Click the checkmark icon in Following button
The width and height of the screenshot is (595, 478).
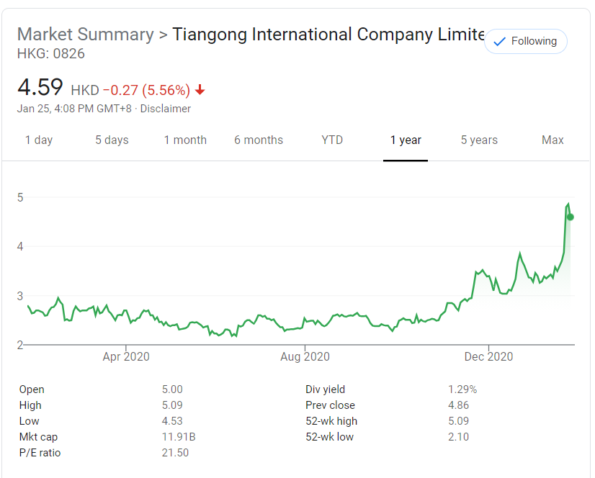point(500,41)
